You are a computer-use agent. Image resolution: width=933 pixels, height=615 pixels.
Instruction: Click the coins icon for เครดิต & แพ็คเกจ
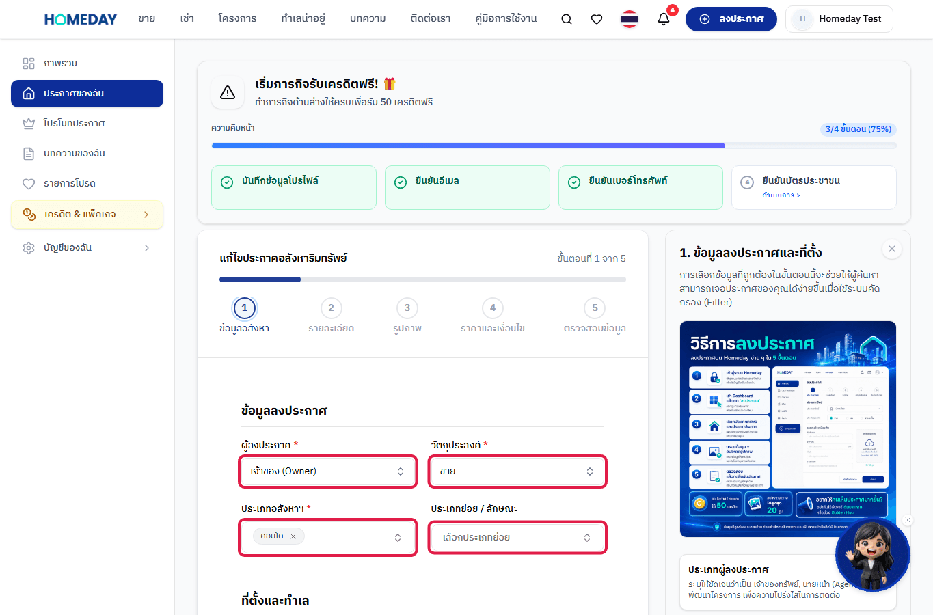(x=29, y=215)
